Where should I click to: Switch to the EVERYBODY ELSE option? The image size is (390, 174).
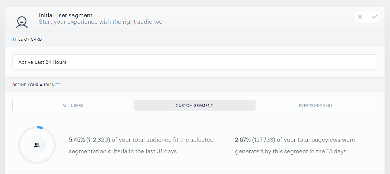pyautogui.click(x=316, y=106)
